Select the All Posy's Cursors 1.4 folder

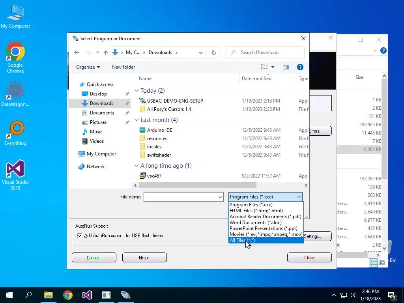click(169, 109)
